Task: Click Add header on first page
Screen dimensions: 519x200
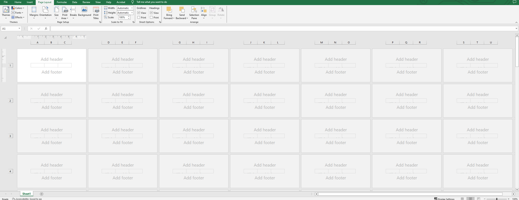Action: coord(51,60)
